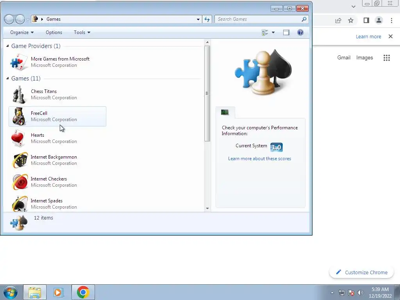Click the Windows Media Player taskbar icon
400x300 pixels.
click(58, 292)
